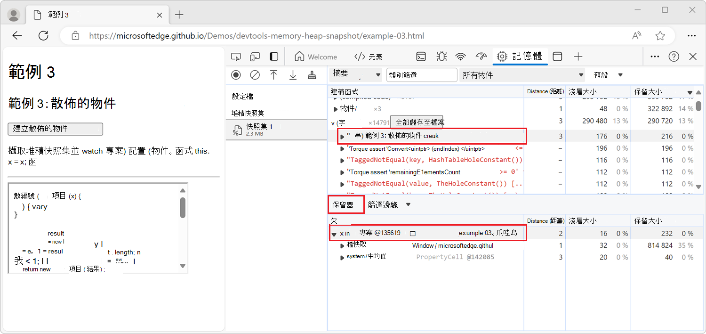Click the 類別篩選 filter field
706x334 pixels.
coord(422,75)
